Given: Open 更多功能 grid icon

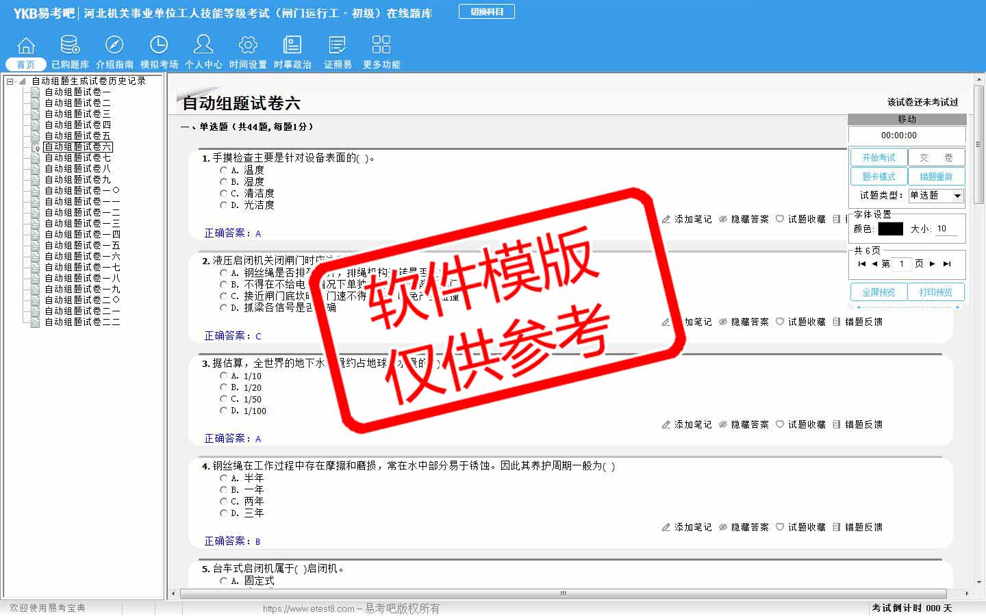Looking at the screenshot, I should tap(381, 46).
